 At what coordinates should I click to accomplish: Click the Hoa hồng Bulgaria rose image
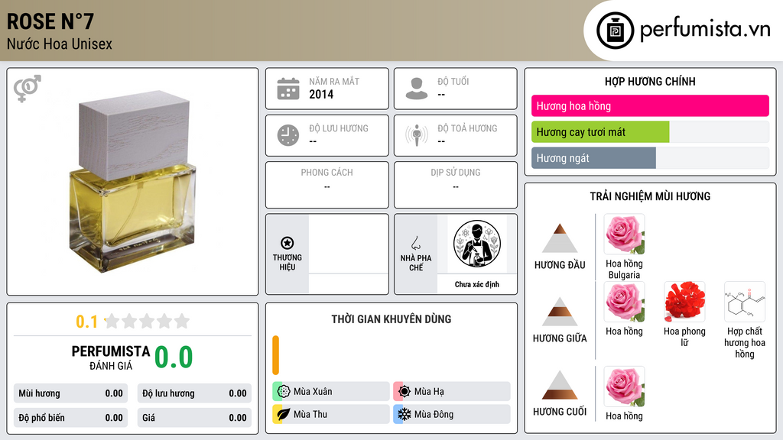(x=624, y=235)
